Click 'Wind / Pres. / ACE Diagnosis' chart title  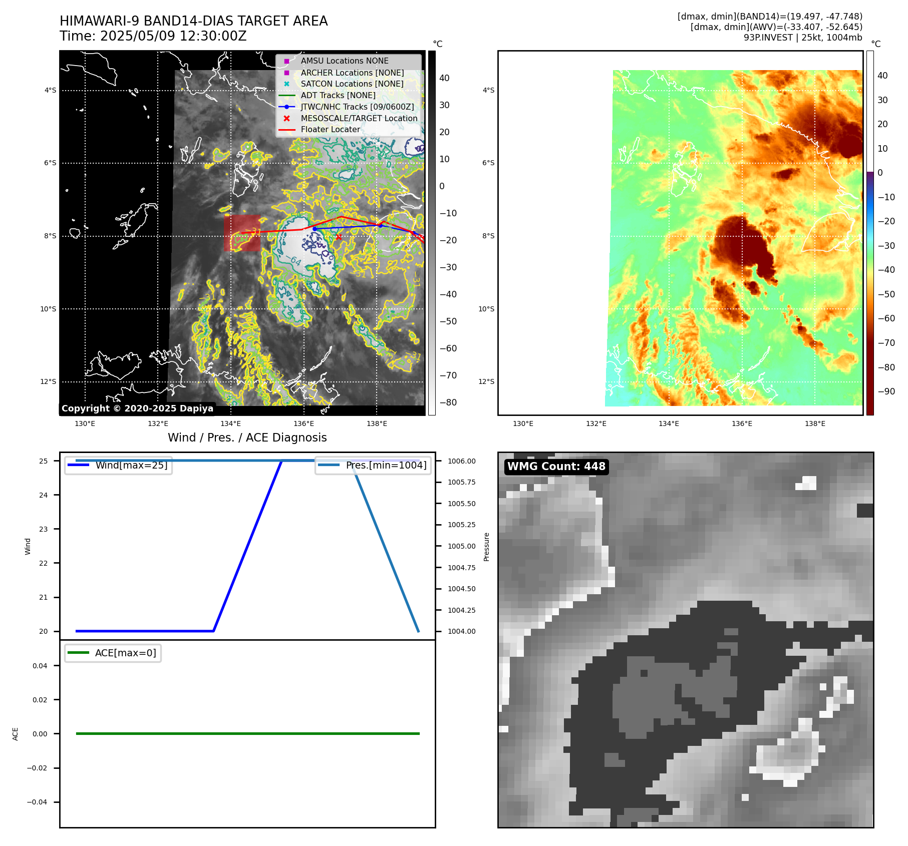coord(247,438)
